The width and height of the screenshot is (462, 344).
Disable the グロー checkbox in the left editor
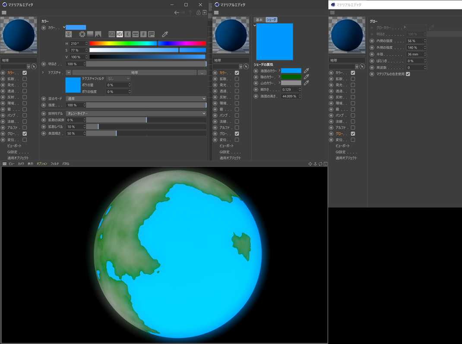click(x=25, y=134)
